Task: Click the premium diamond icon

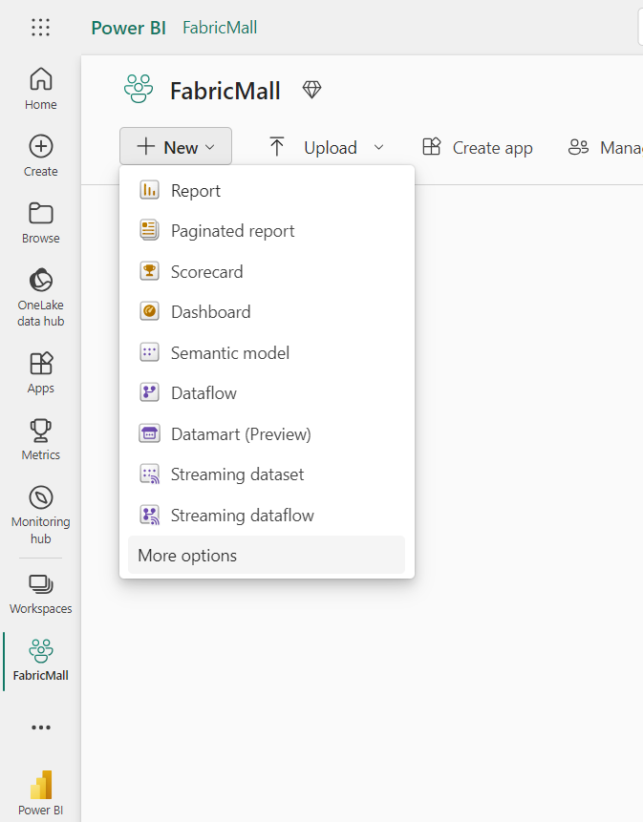Action: click(x=311, y=90)
